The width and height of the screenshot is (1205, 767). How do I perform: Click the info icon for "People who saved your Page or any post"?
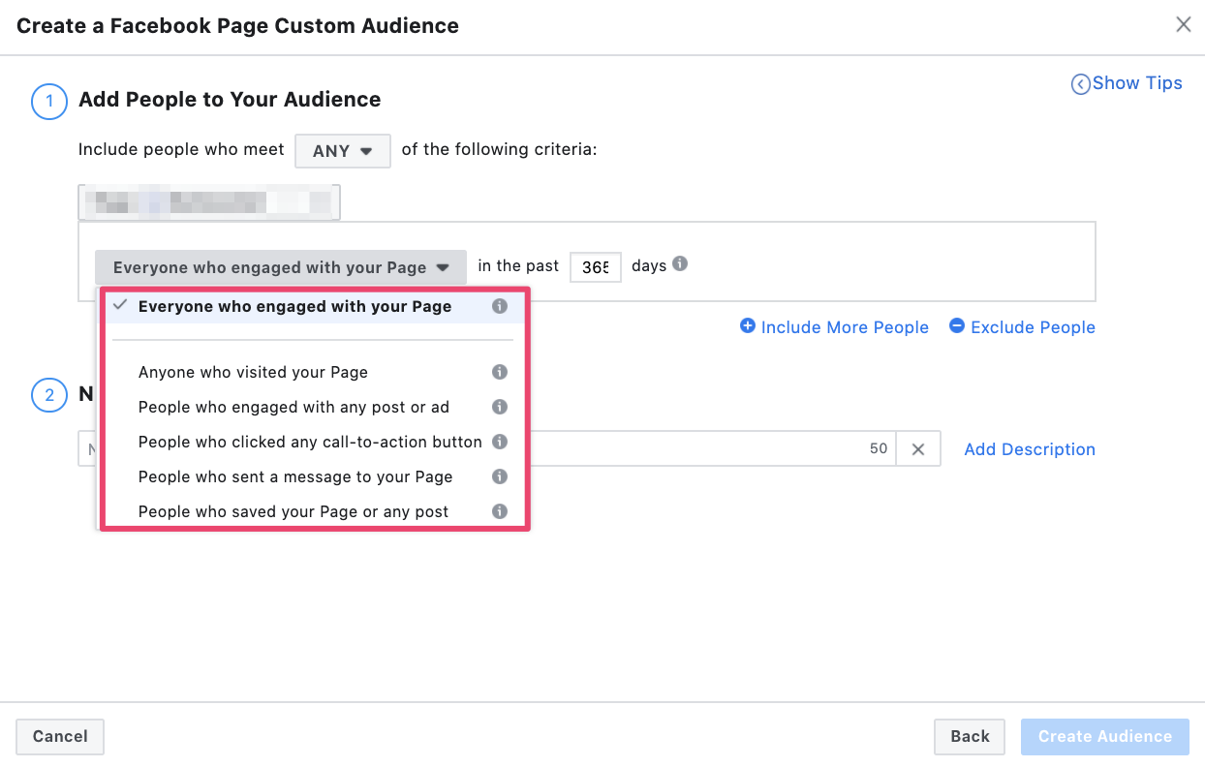pos(500,511)
